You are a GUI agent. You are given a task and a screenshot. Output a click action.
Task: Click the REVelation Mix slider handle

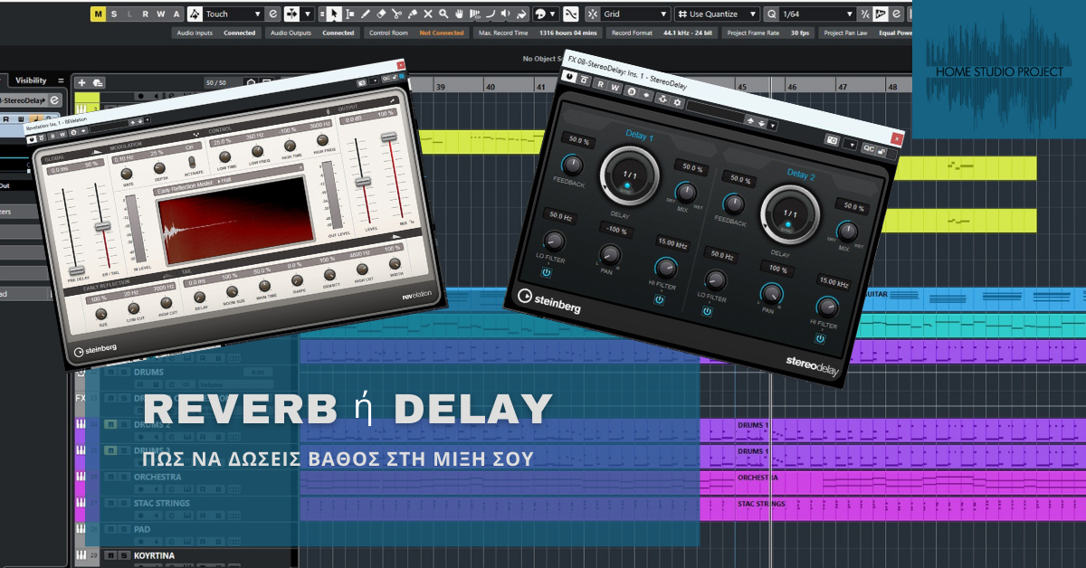(389, 137)
